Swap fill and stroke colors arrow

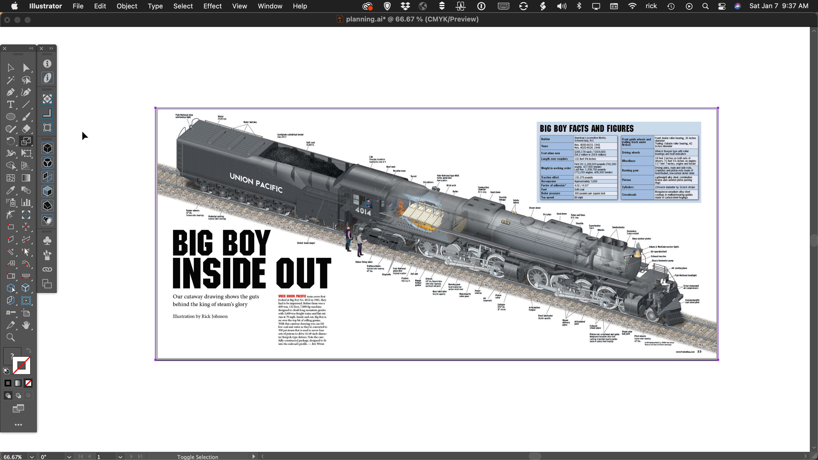tap(29, 350)
